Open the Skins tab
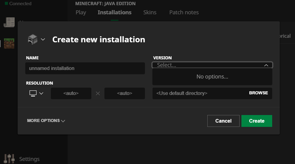295x164 pixels. coord(150,12)
